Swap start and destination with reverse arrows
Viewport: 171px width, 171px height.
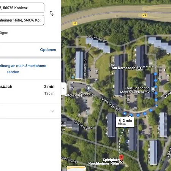[51, 13]
